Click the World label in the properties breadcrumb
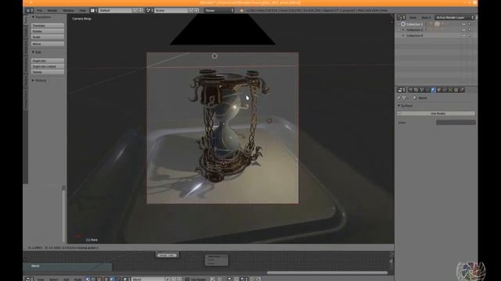The image size is (501, 281). 423,98
